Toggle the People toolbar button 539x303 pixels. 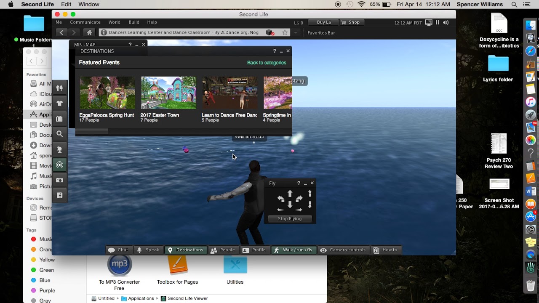(x=223, y=250)
